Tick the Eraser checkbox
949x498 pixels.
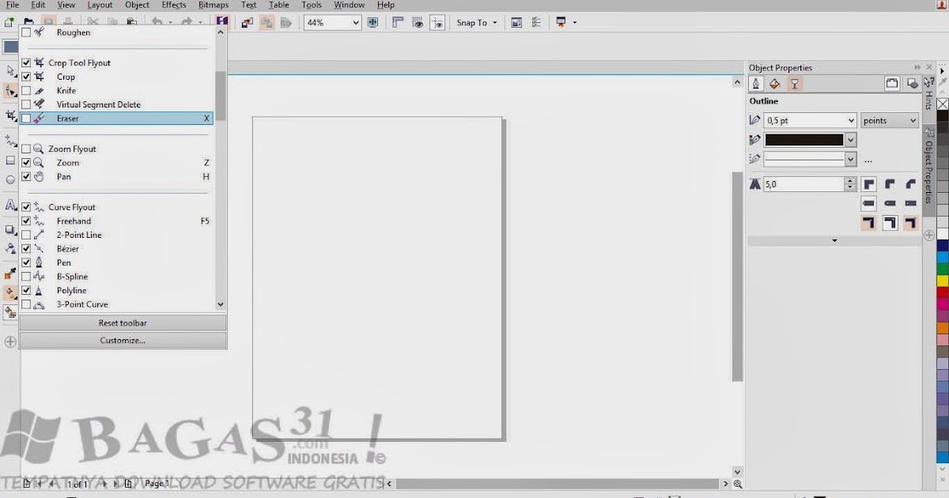tap(26, 118)
